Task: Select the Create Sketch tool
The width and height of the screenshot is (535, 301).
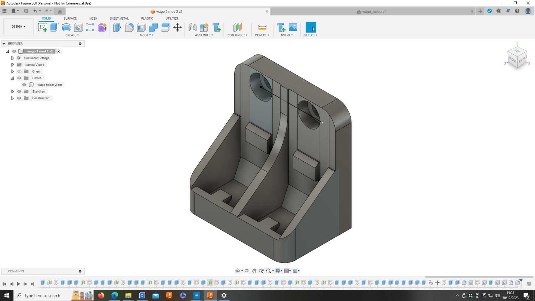Action: 42,27
